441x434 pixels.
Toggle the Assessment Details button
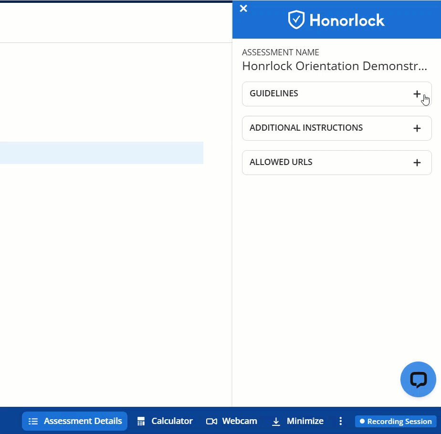coord(74,421)
